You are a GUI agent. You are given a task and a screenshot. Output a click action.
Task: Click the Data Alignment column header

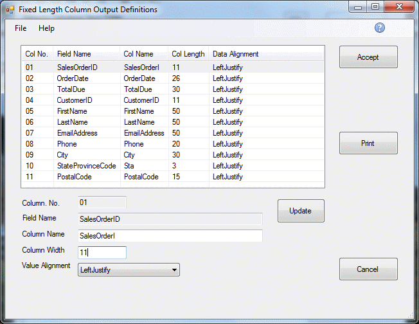(266, 54)
